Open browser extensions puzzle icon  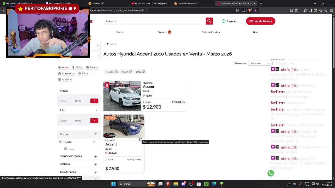291,10
